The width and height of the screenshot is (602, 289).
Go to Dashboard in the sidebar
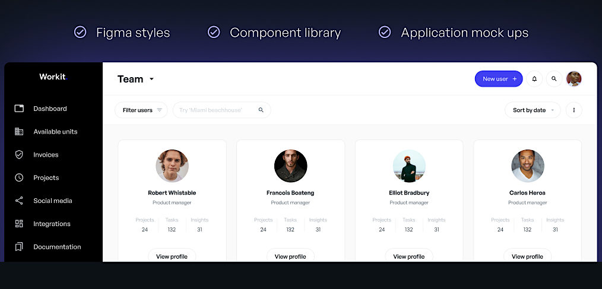pos(50,109)
